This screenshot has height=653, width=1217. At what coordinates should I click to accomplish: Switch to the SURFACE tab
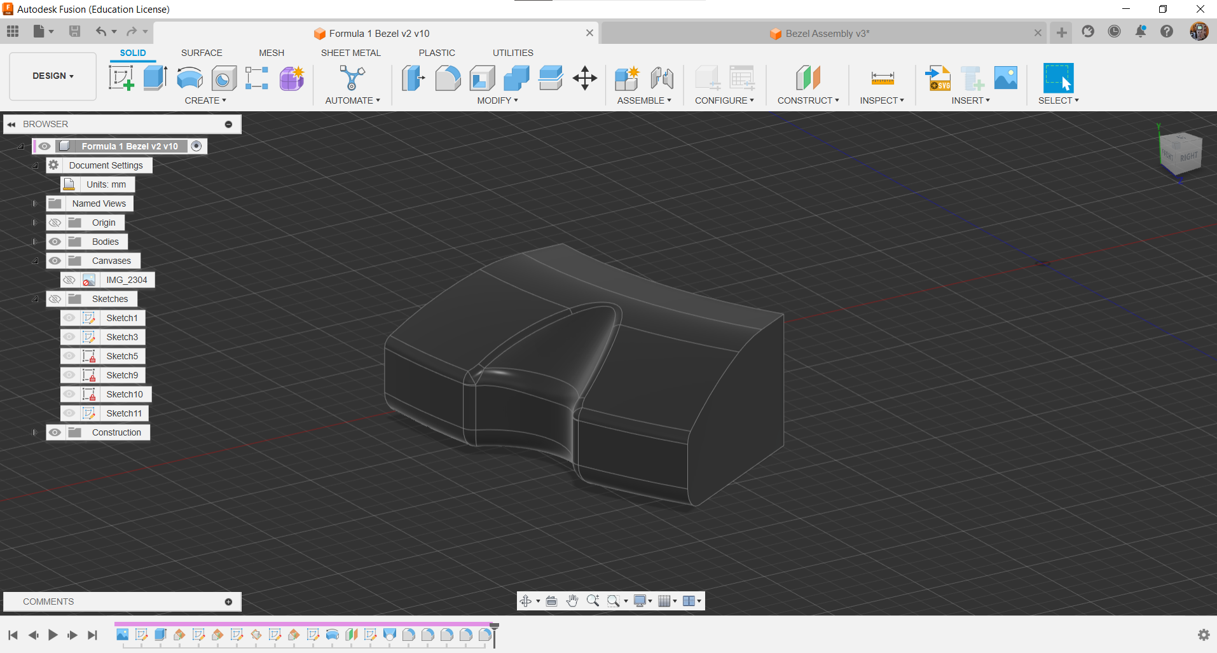point(202,53)
